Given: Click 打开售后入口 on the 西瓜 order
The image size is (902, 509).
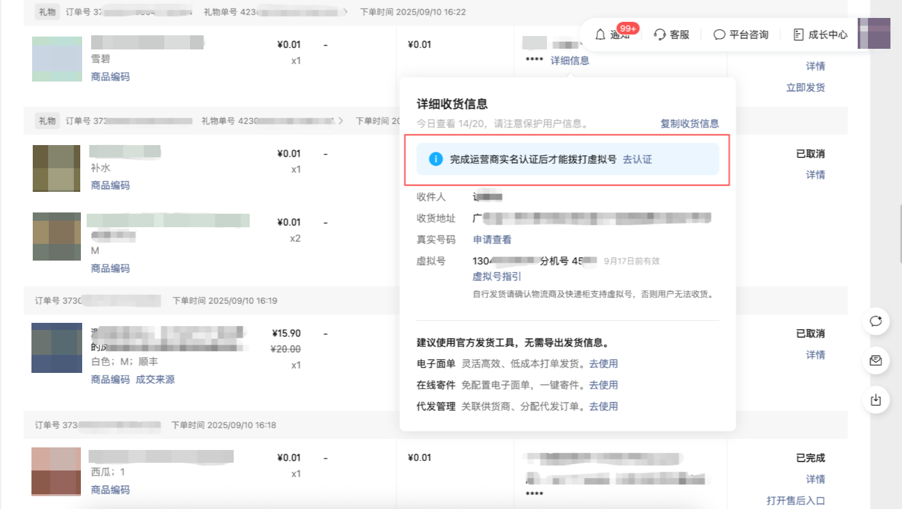Looking at the screenshot, I should pos(795,500).
